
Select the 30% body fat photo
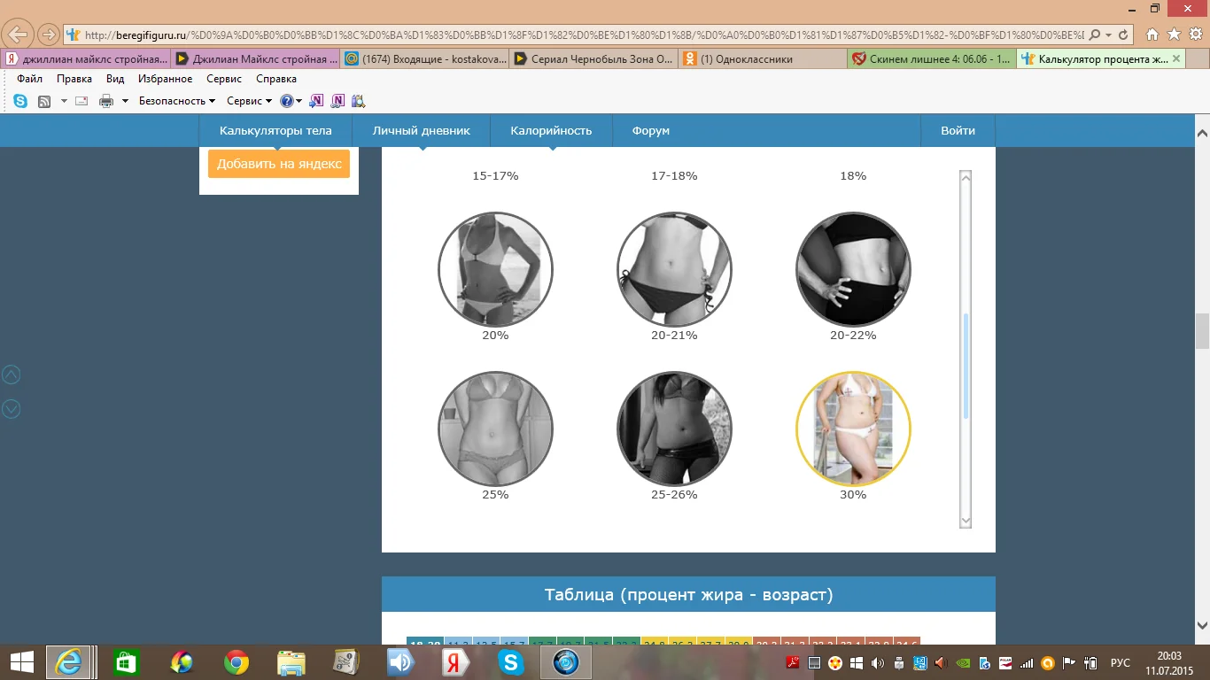(853, 429)
